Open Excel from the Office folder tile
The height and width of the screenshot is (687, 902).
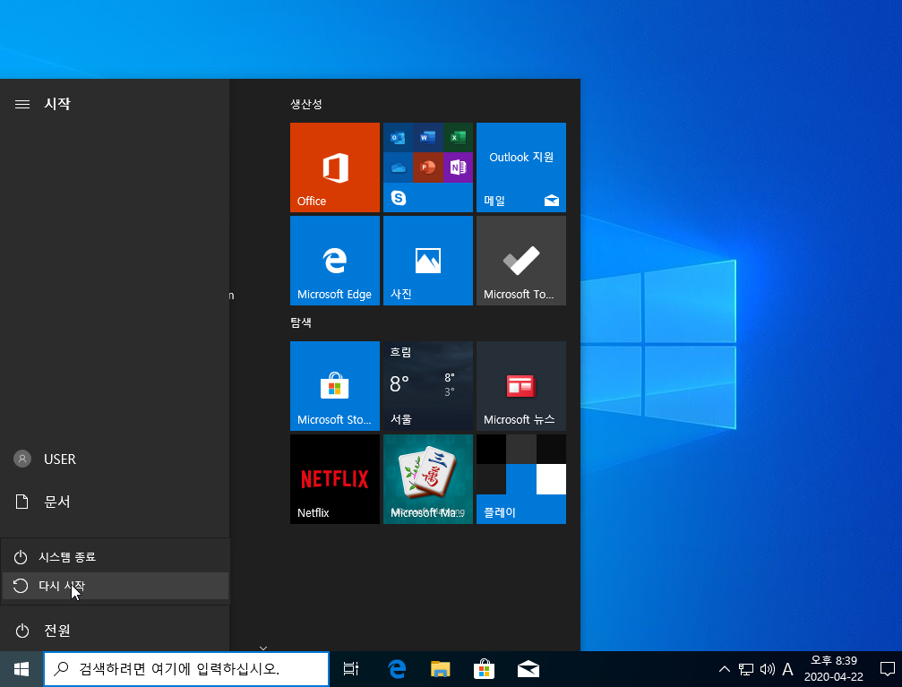coord(458,138)
